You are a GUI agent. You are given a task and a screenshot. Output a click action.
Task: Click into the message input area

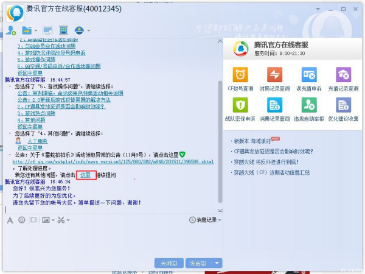pyautogui.click(x=113, y=241)
